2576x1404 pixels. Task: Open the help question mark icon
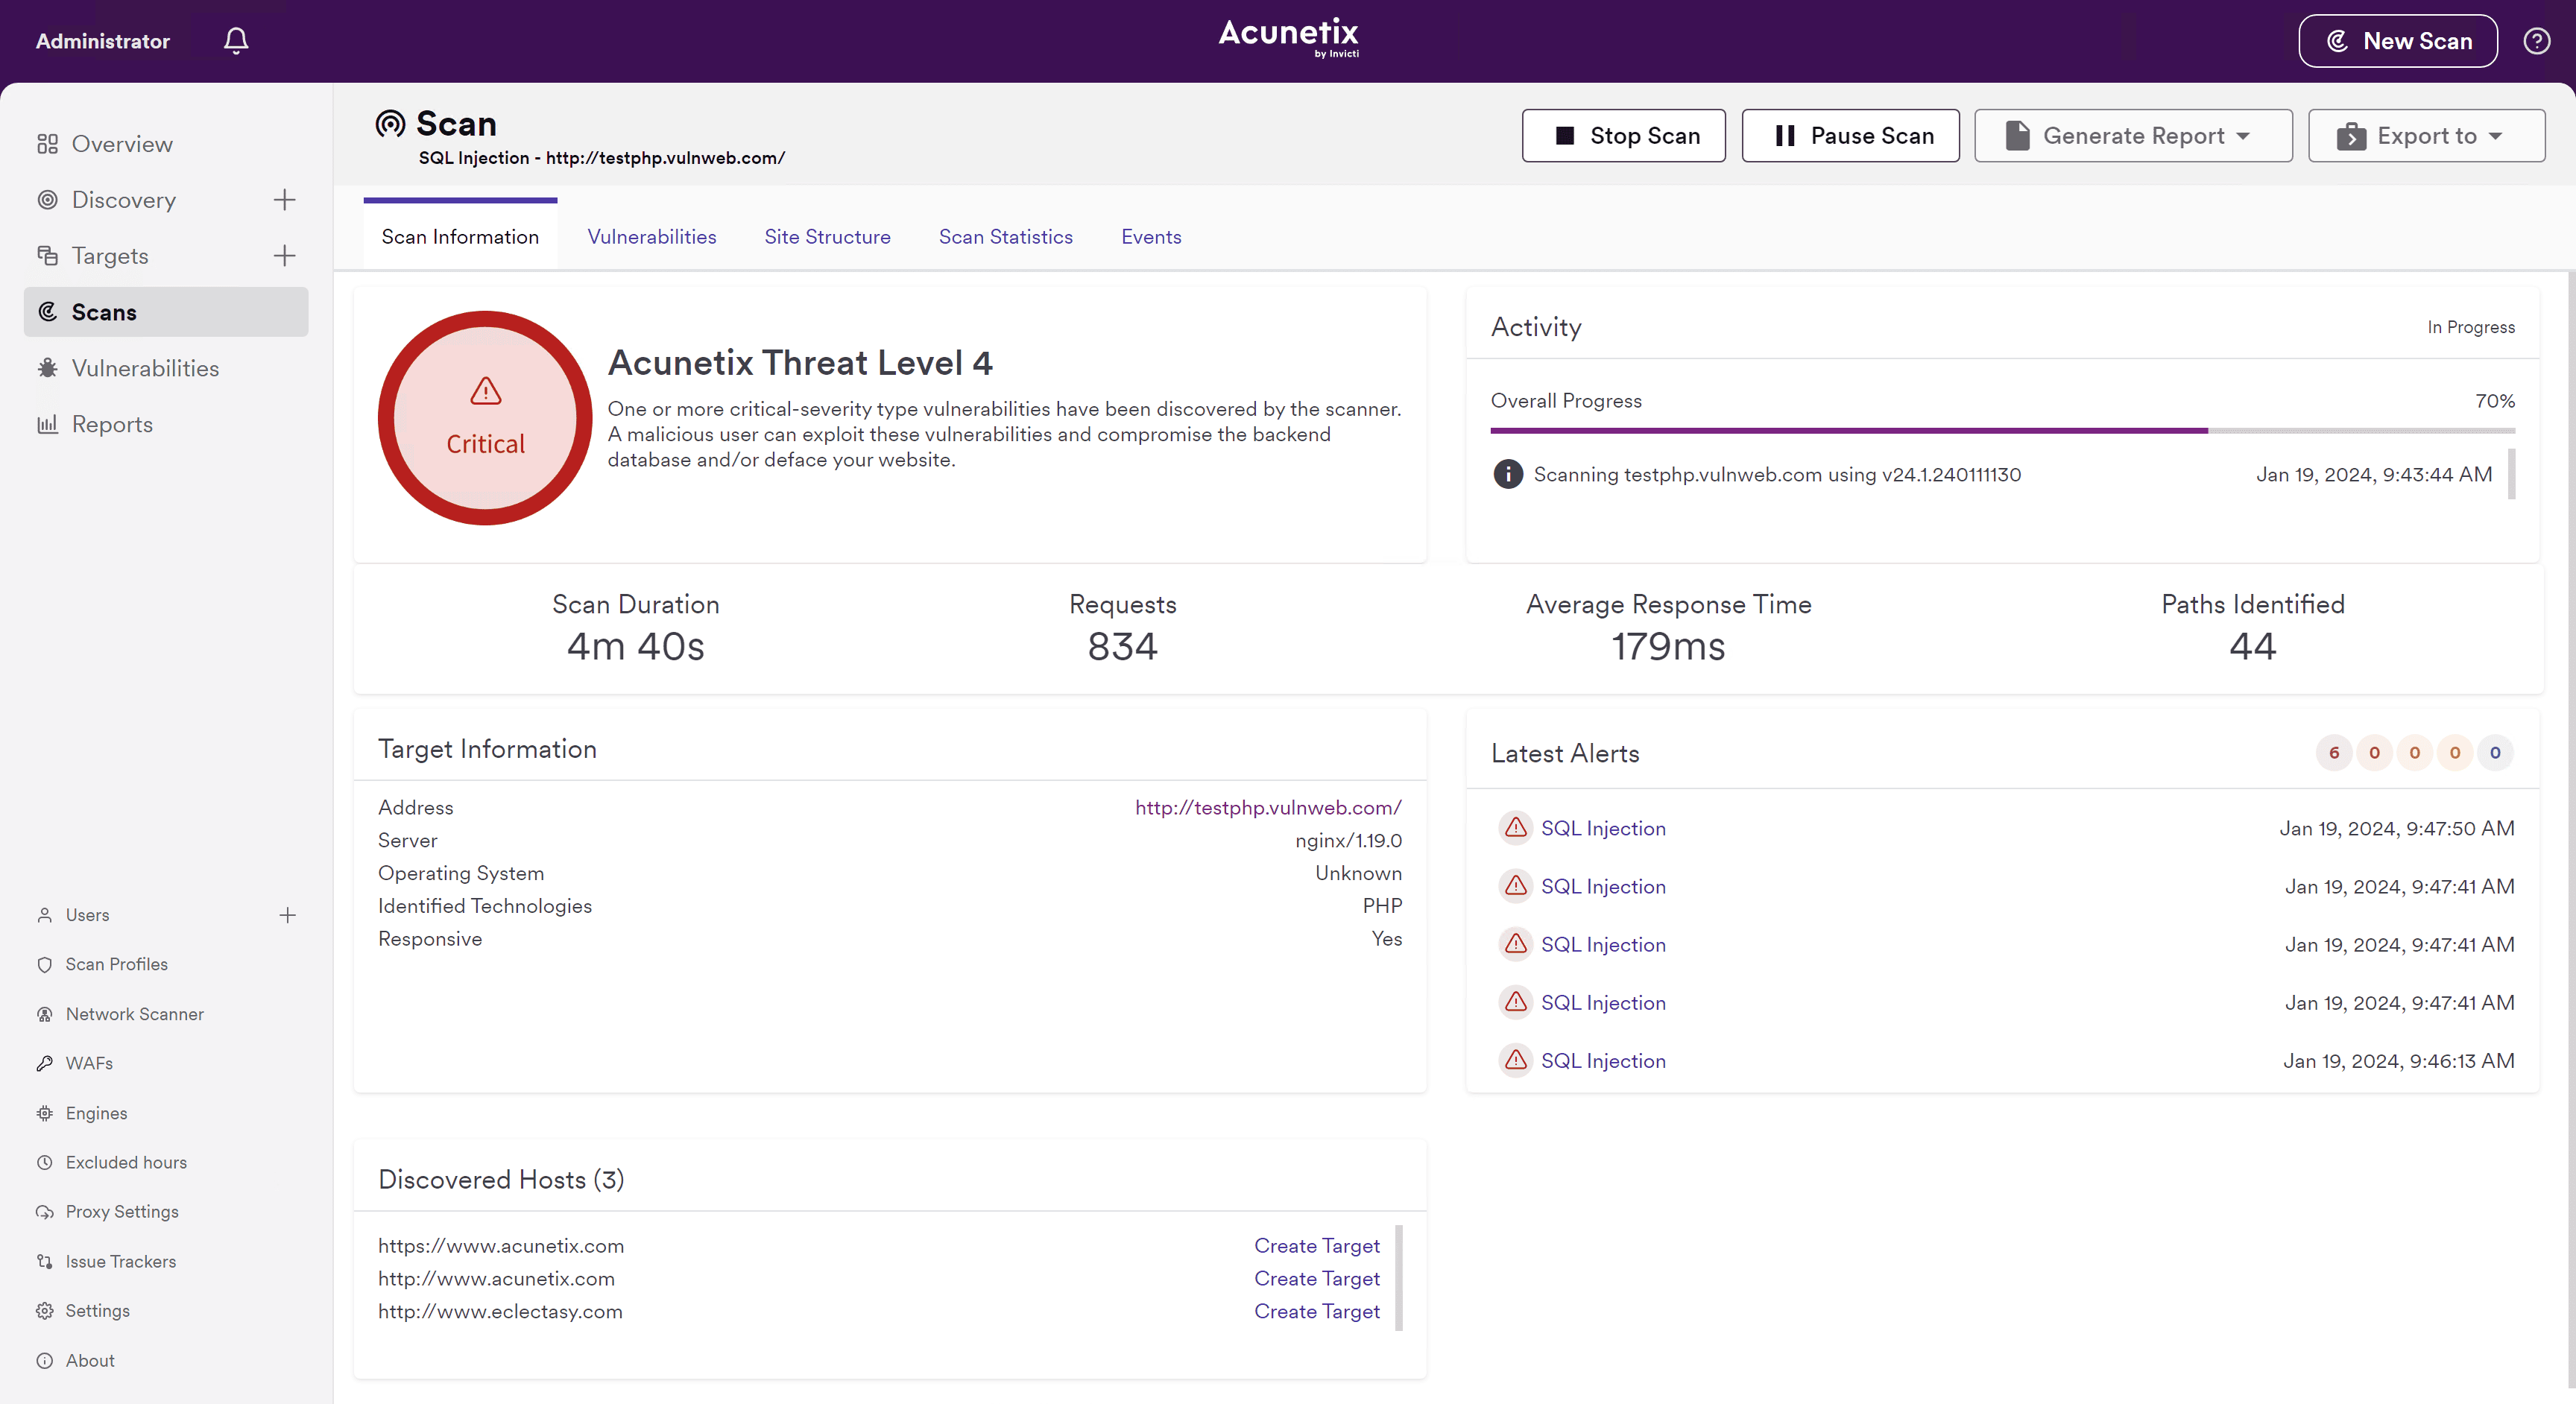click(2536, 41)
